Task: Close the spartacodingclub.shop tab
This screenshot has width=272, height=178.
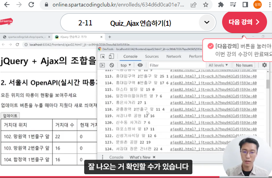Action: (x=49, y=37)
